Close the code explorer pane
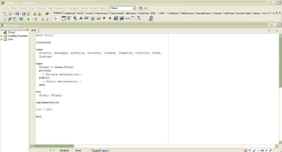282x152 pixels. pos(27,29)
